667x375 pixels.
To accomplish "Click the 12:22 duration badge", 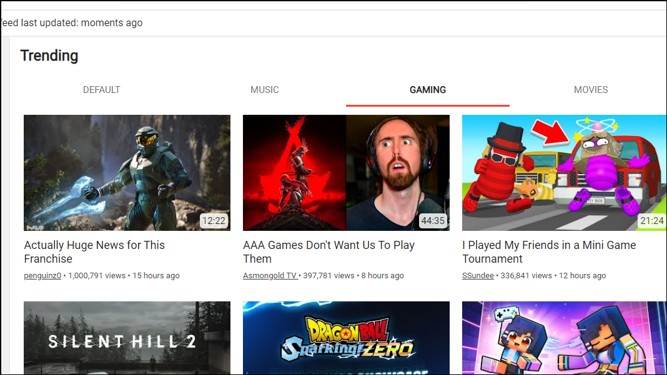I will click(214, 221).
